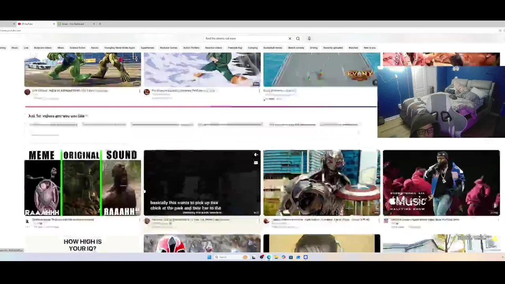Choose YoungBoy Never Broke Again chip
The image size is (505, 284).
tap(120, 48)
